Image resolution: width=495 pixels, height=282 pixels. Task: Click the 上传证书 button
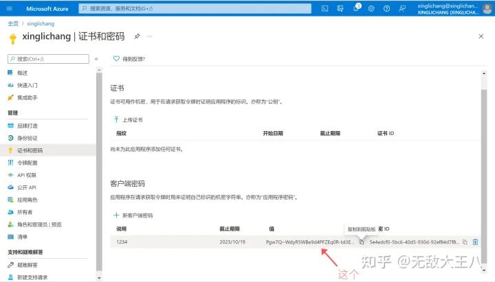[x=129, y=119]
